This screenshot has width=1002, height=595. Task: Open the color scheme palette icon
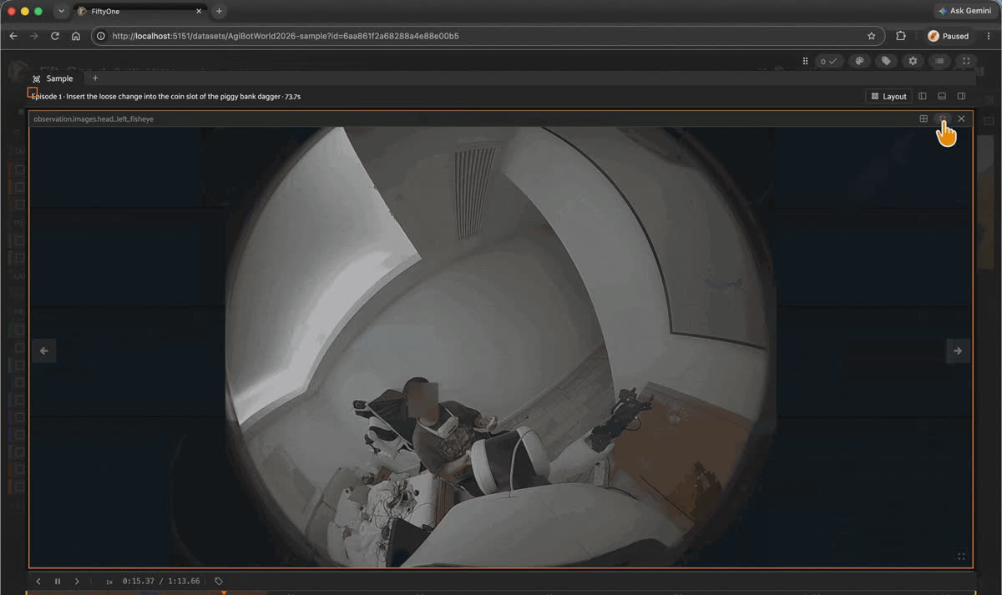[x=860, y=61]
